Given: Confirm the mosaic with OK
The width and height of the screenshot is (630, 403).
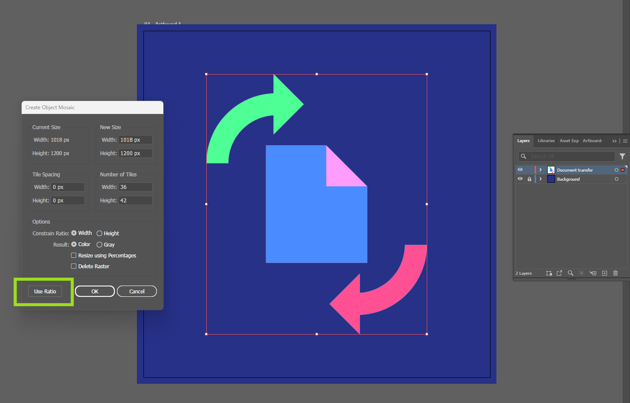Looking at the screenshot, I should [x=94, y=291].
